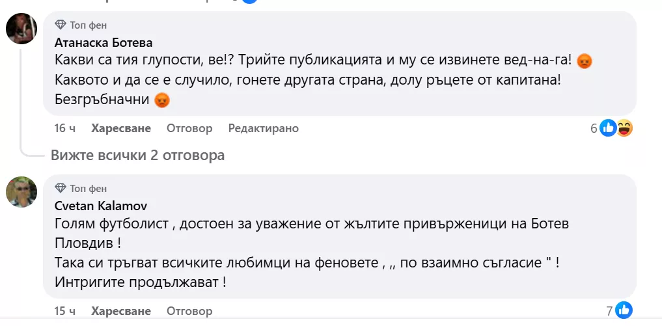
Task: Click the "Топ фен" label on Cvetan Kalamov's comment
Action: click(x=83, y=188)
